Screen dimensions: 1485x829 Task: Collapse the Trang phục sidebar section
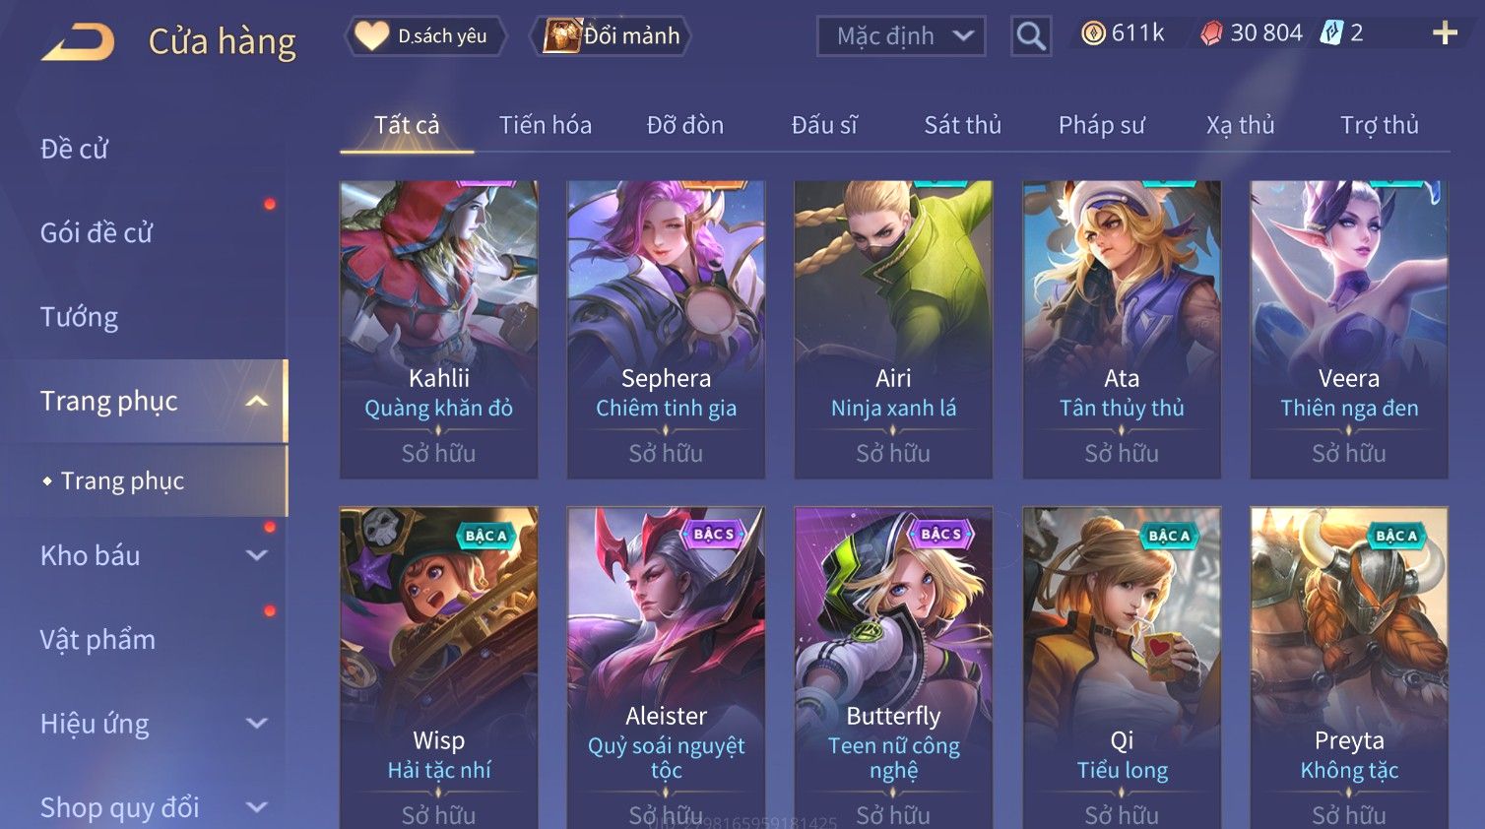(x=256, y=401)
